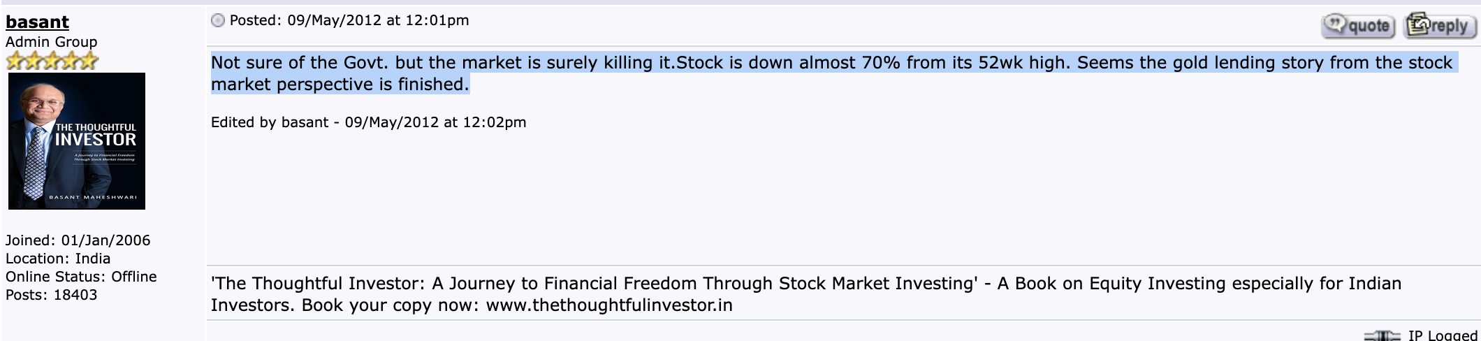Click the Posted 09/May/2012 at 12:01pm timestamp
Screen dimensions: 1481x341
tap(349, 21)
